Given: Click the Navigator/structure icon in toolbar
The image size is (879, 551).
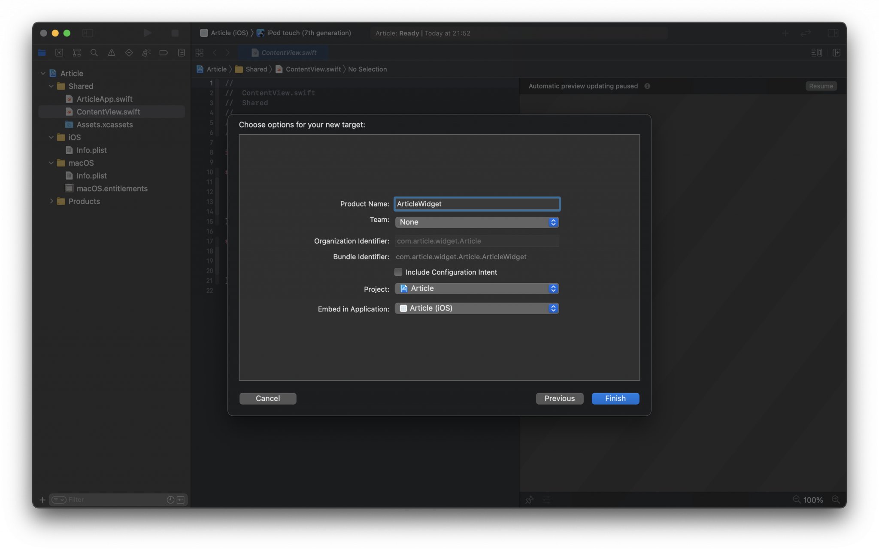Looking at the screenshot, I should 76,52.
